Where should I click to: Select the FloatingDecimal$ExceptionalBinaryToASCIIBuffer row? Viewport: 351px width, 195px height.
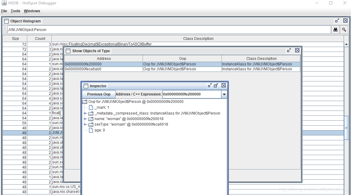173,45
